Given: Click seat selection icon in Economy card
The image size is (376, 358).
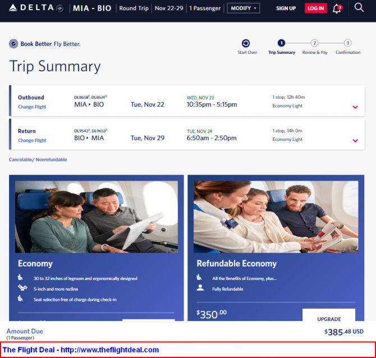Looking at the screenshot, I should [x=20, y=299].
